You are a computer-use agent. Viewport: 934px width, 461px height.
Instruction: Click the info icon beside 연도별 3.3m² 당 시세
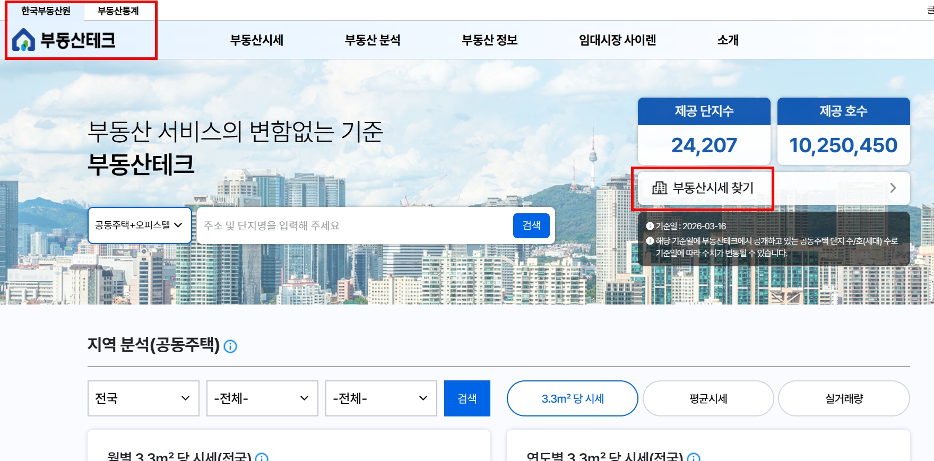pyautogui.click(x=694, y=457)
